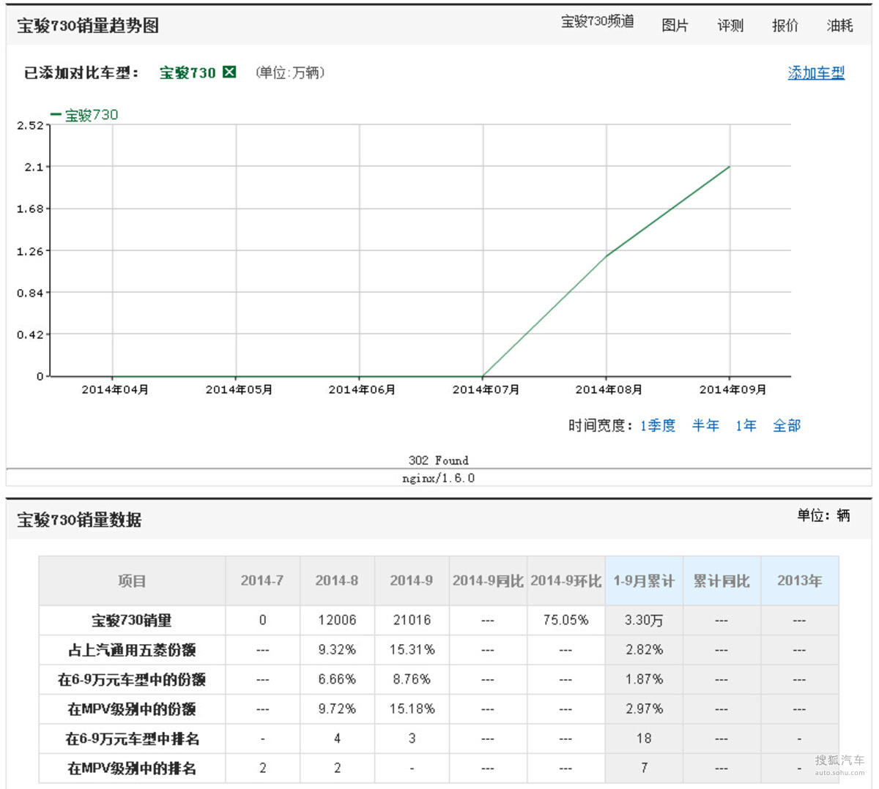The width and height of the screenshot is (879, 789).
Task: Click the 1-9月累计 column header
Action: (x=644, y=580)
